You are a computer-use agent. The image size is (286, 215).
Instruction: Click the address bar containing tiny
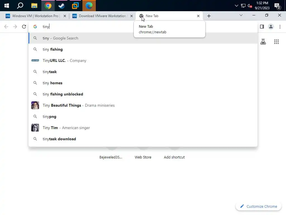[143, 27]
